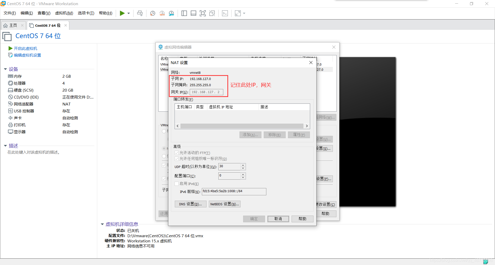This screenshot has height=265, width=495.
Task: Toggle 允许任何组织唯一标识符 checkbox
Action: [177, 159]
